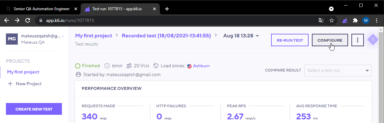Expand the Aug 18 13:28 run dropdown
Image resolution: width=384 pixels, height=123 pixels.
[241, 36]
